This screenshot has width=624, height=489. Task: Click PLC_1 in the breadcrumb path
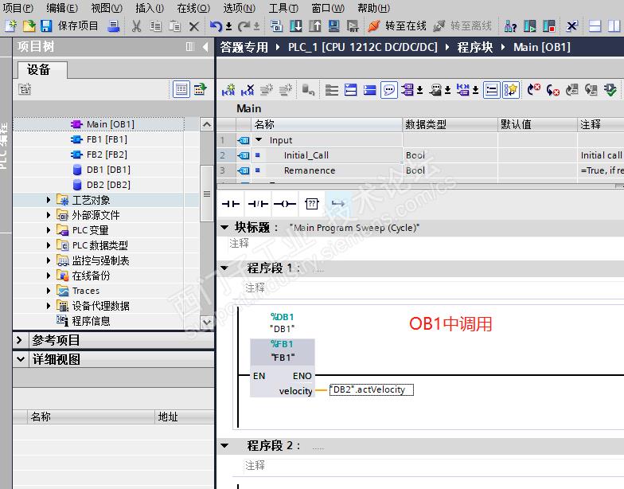click(x=363, y=48)
